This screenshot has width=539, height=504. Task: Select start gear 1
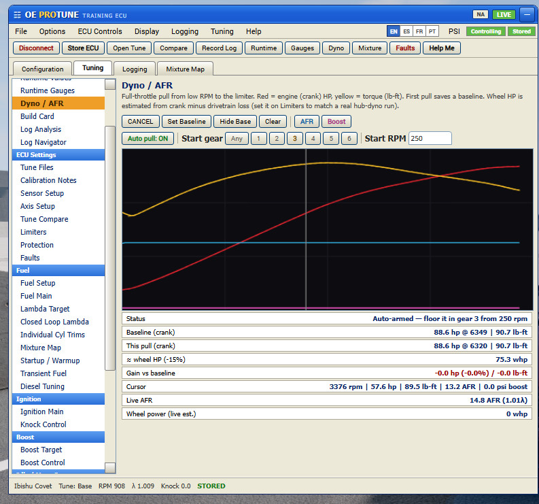point(258,139)
